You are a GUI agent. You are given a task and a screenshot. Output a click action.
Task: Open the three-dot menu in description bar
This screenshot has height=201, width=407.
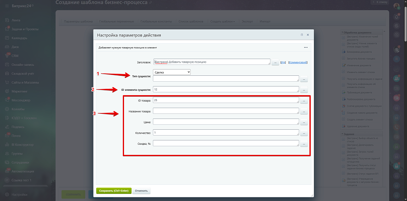pos(306,47)
